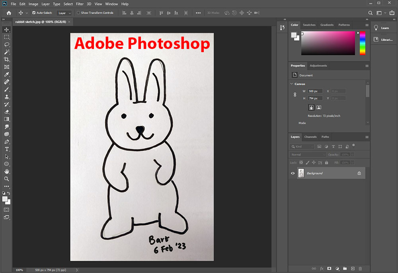Set canvas orientation to portrait
Viewport: 398px width, 273px height.
[x=311, y=107]
